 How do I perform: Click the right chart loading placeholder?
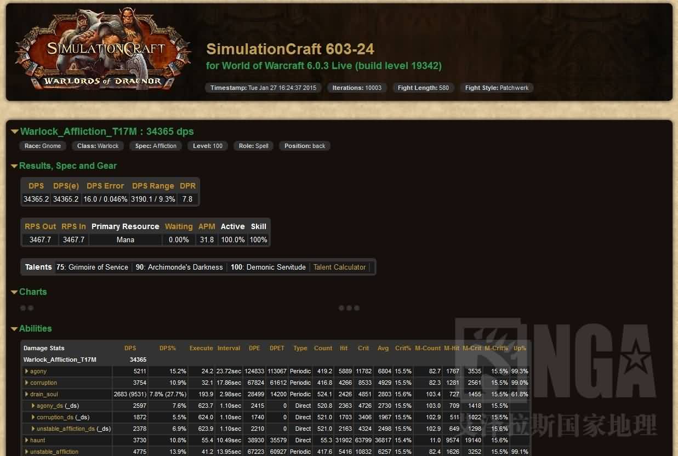coord(349,308)
